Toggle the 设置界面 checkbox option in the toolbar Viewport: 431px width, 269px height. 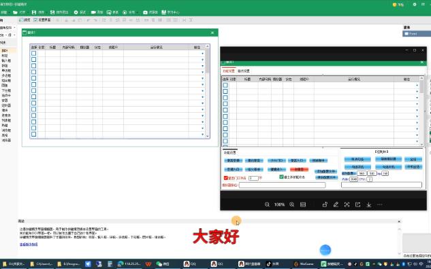coord(35,20)
